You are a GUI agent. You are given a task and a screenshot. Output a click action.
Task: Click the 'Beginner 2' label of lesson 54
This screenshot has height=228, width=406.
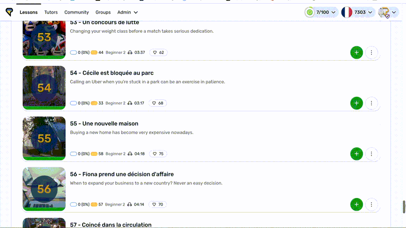115,103
